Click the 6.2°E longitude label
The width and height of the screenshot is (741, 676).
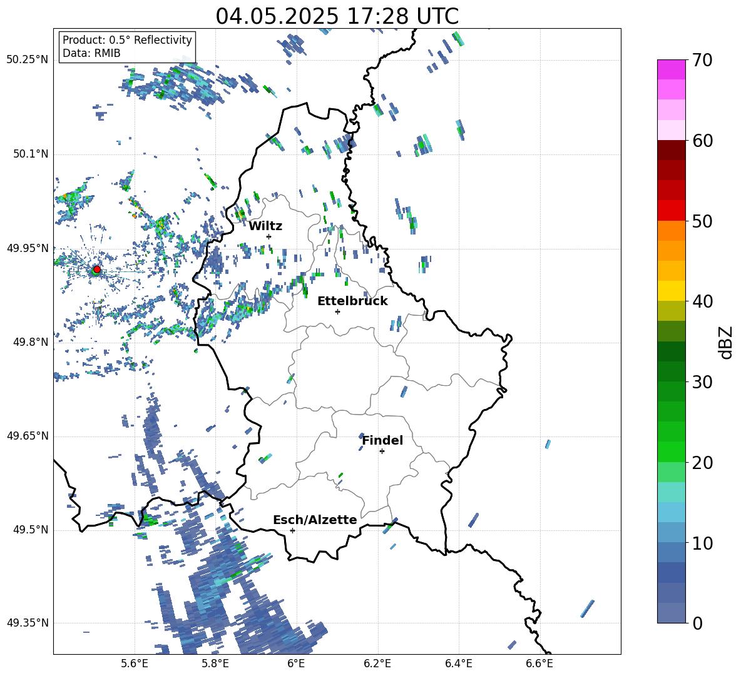pyautogui.click(x=377, y=663)
